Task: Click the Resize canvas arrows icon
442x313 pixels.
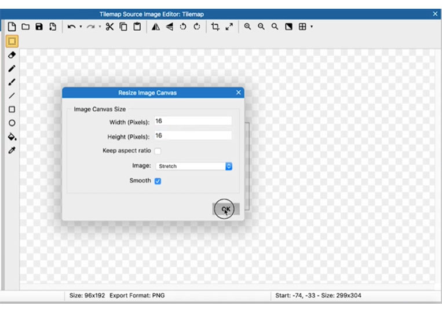Action: pos(229,27)
